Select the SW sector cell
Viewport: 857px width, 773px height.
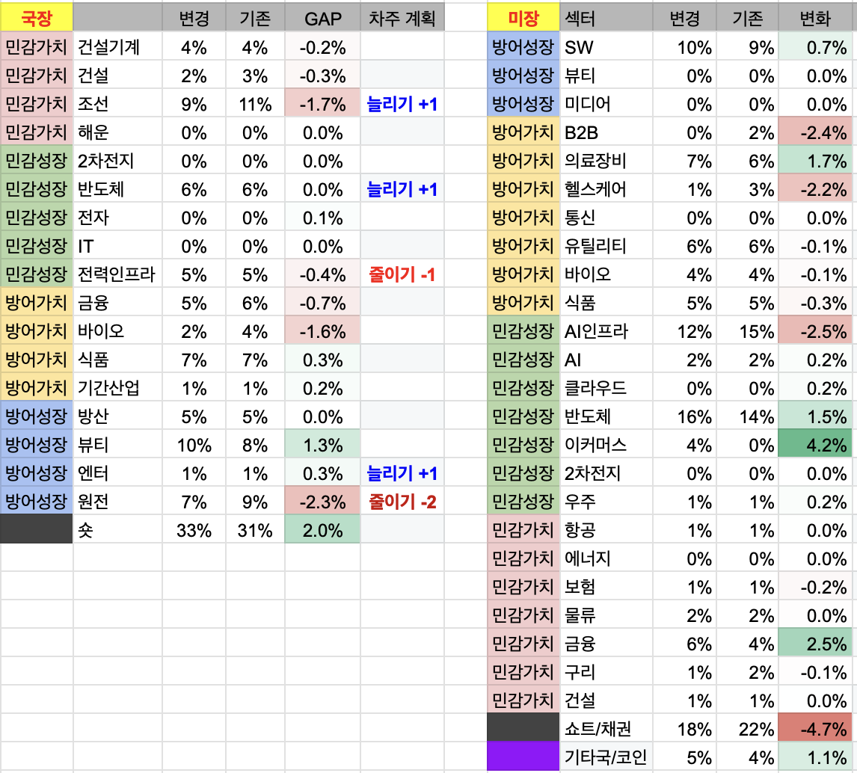pyautogui.click(x=606, y=46)
